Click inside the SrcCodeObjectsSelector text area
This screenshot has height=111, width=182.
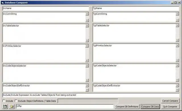44,73
